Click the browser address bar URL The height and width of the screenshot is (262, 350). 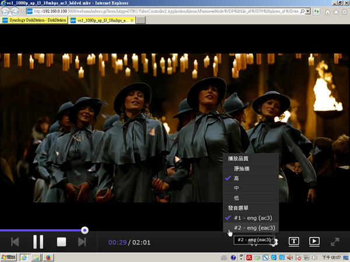point(166,11)
